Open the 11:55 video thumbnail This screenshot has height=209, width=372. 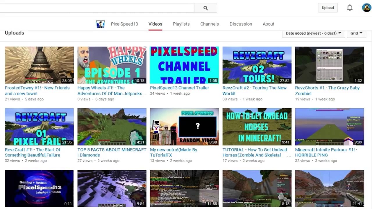click(184, 188)
